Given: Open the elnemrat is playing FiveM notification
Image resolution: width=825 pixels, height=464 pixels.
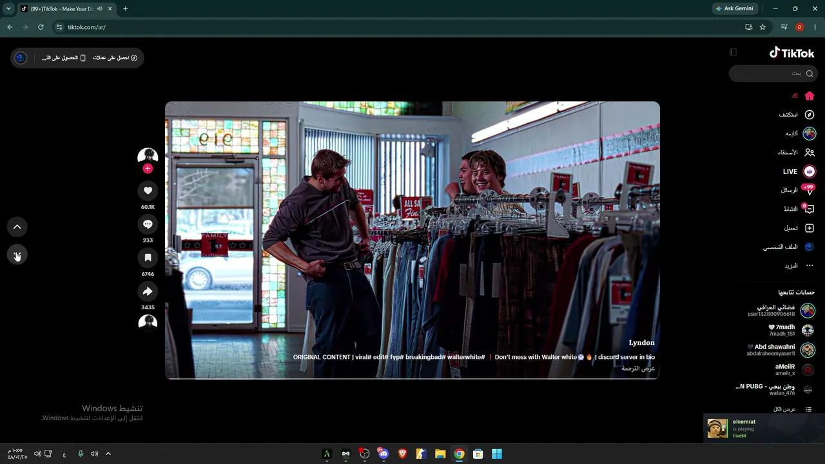Looking at the screenshot, I should tap(764, 429).
